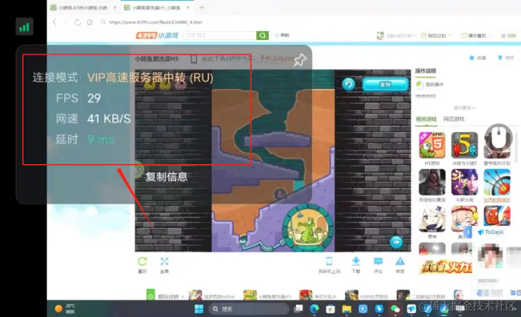Open WeChat from the taskbar
The height and width of the screenshot is (317, 521).
(395, 309)
